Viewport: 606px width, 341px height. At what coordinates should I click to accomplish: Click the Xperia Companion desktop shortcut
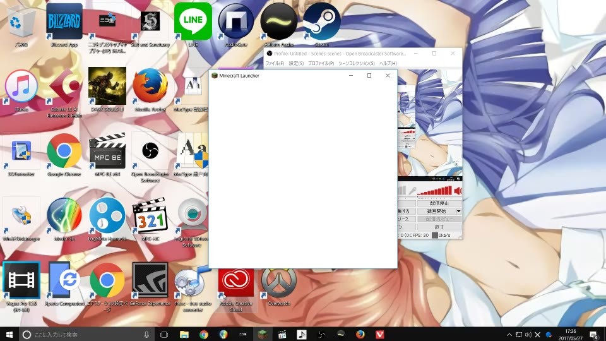[64, 284]
